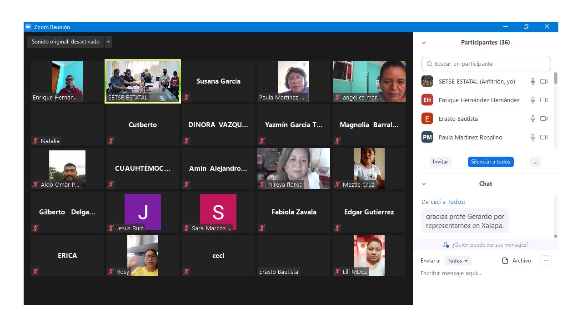
Task: Click ¿Quién puede ver sus mensajes? link
Action: [x=486, y=245]
